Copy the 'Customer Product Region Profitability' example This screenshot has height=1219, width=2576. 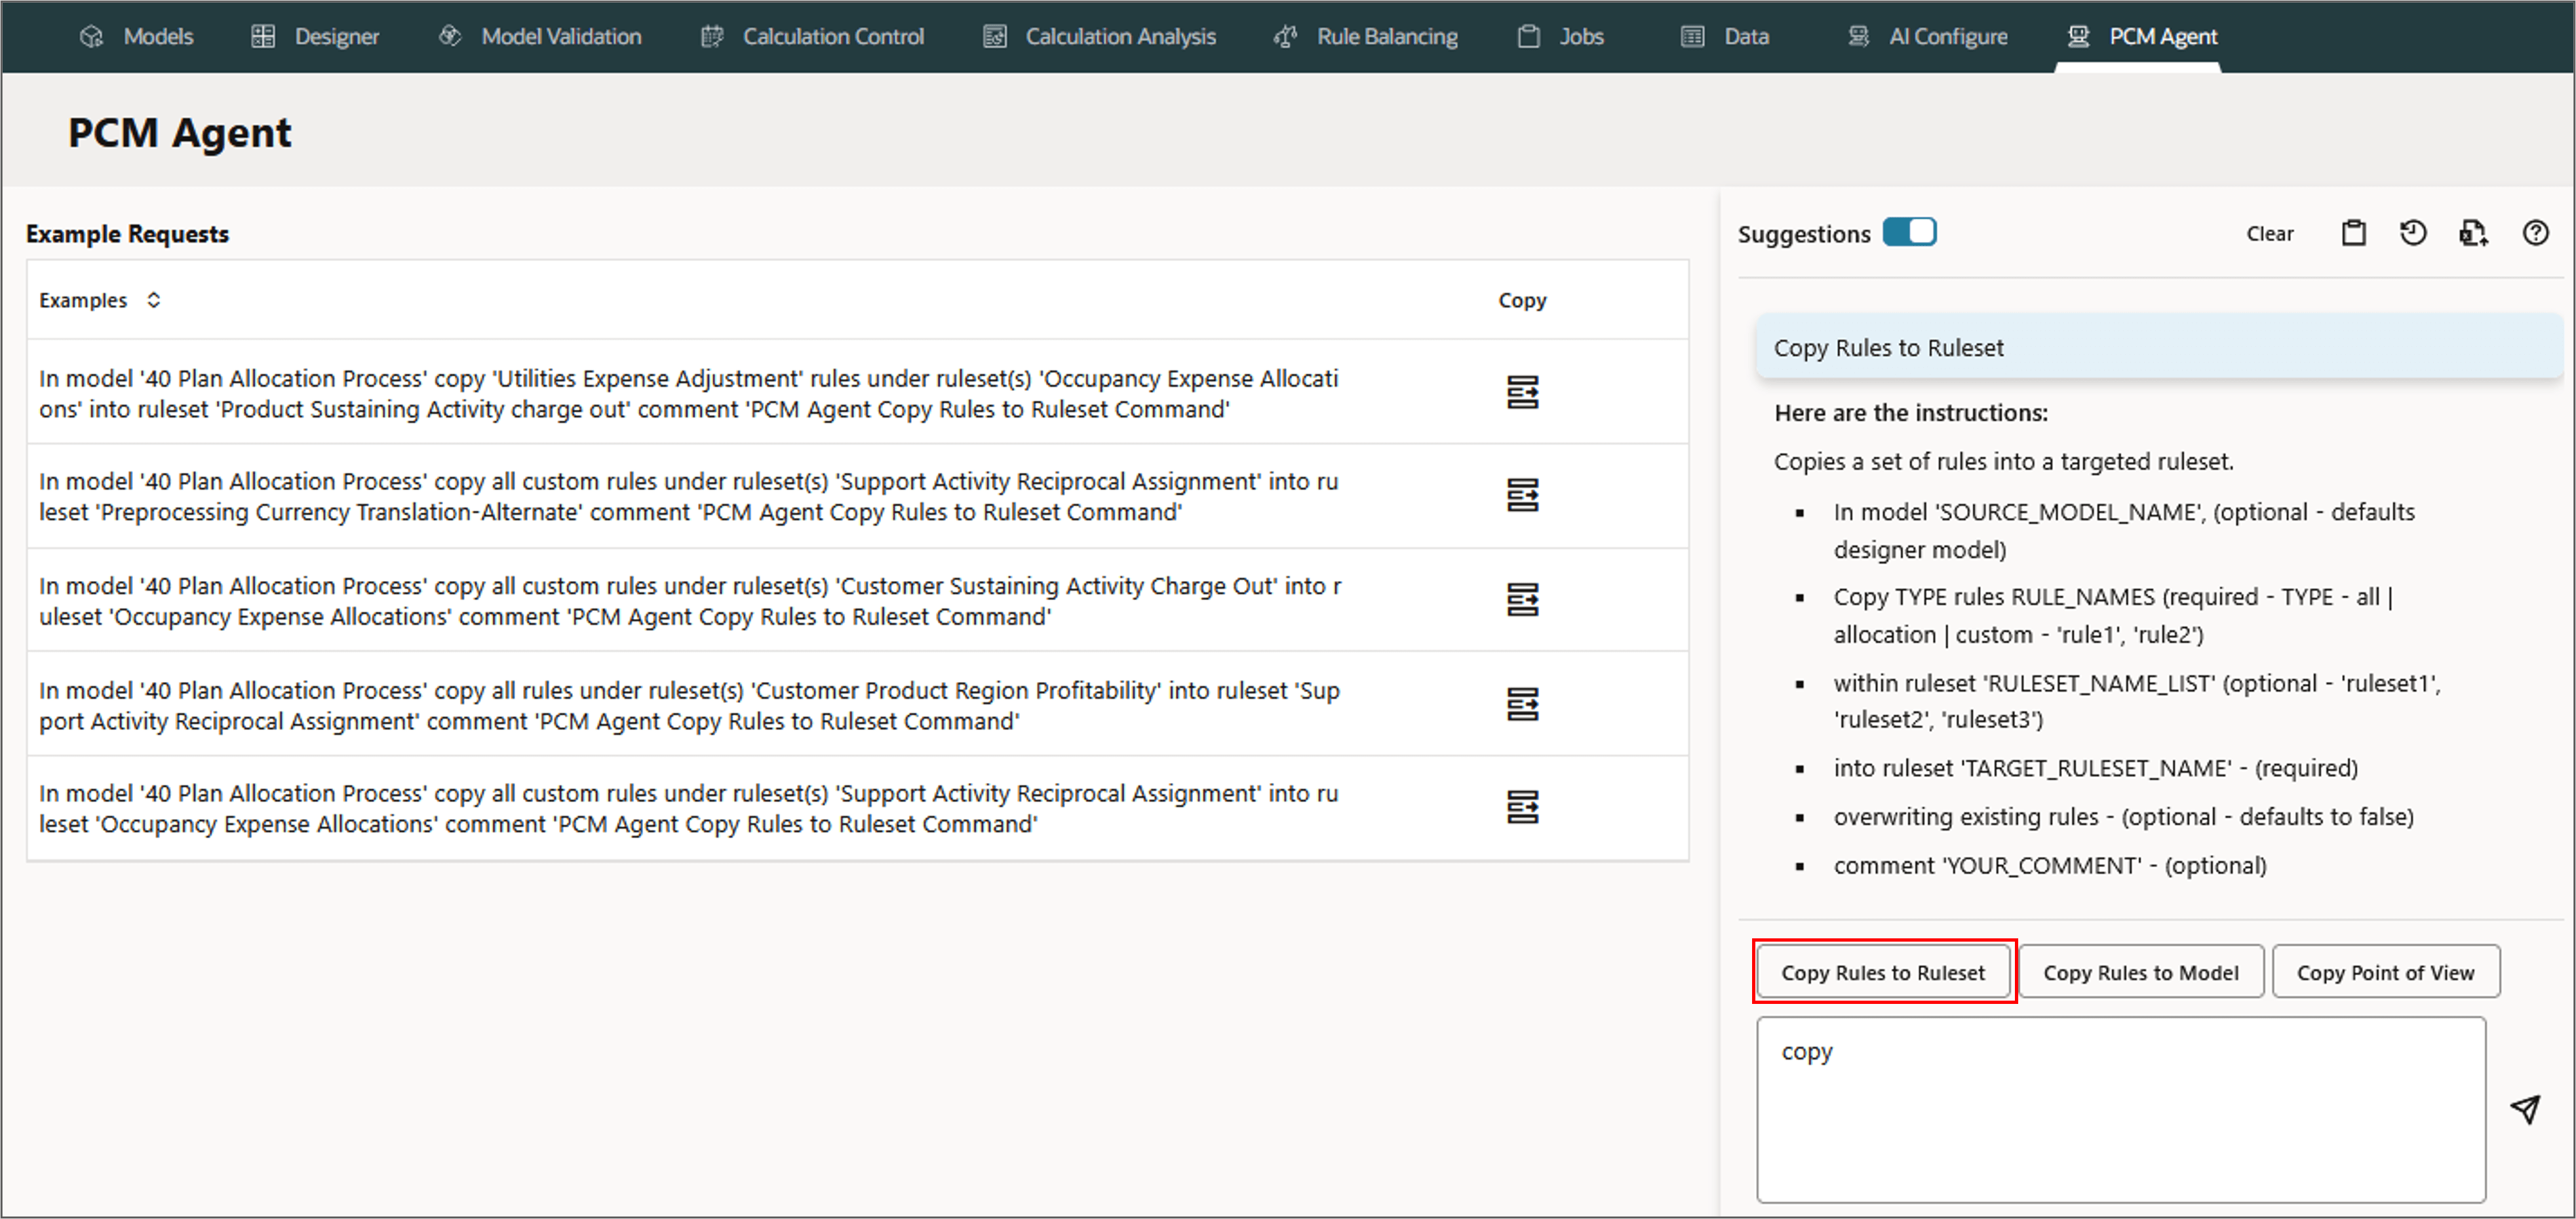pyautogui.click(x=1522, y=705)
